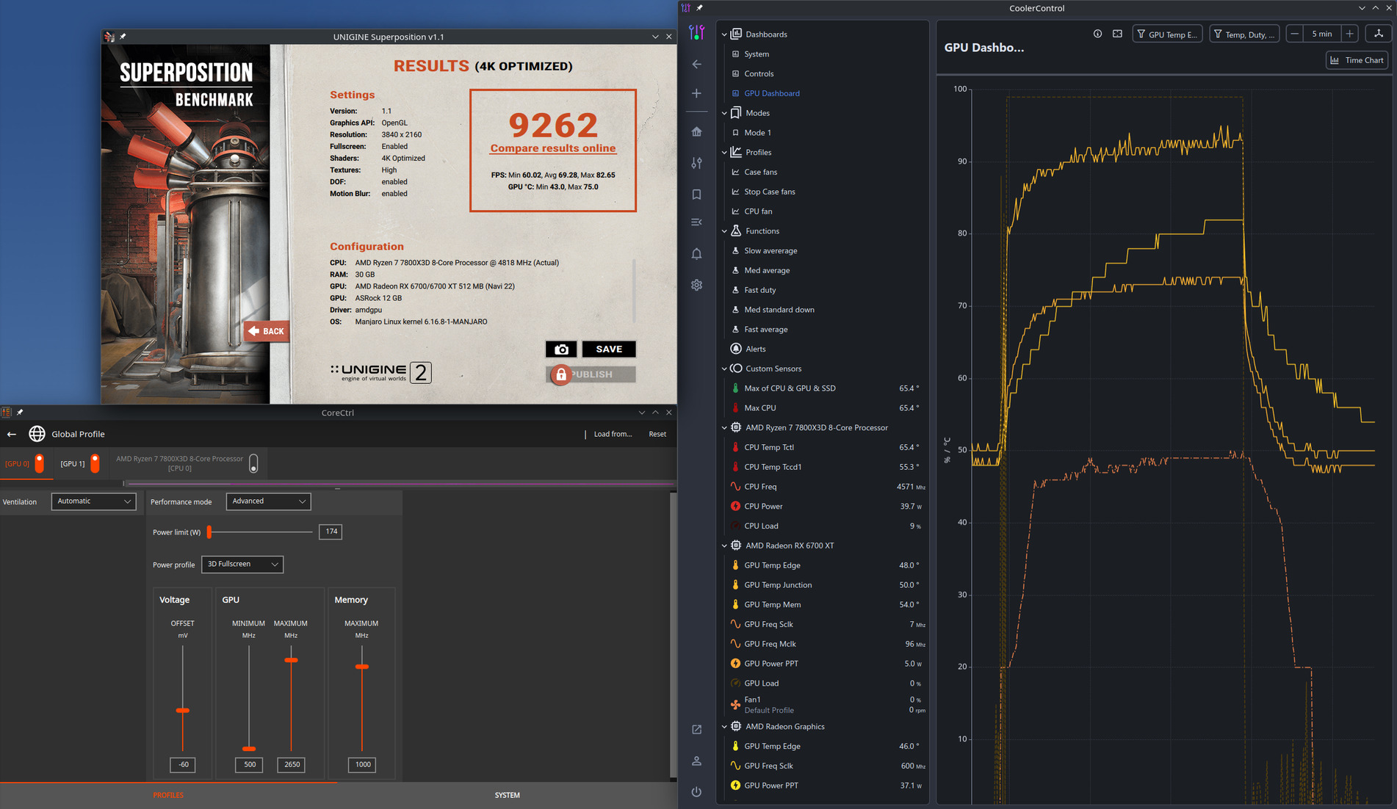
Task: Open the GPU Temp E... filter dropdown
Action: [1167, 34]
